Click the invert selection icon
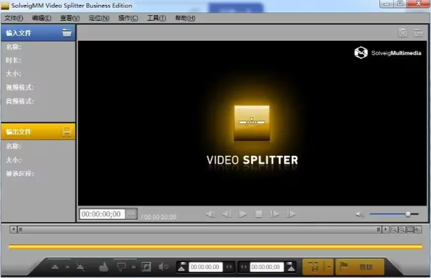This screenshot has width=431, height=278. [x=146, y=267]
